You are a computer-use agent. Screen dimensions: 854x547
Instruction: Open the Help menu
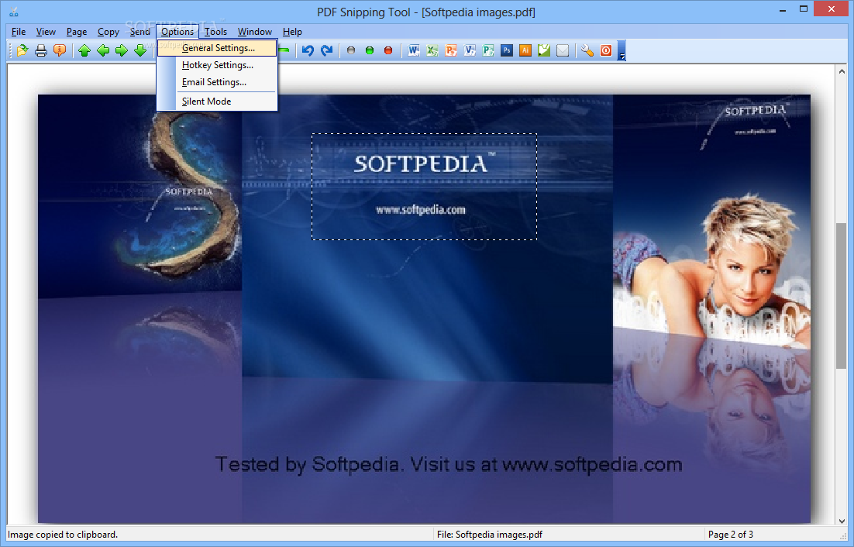pos(292,32)
